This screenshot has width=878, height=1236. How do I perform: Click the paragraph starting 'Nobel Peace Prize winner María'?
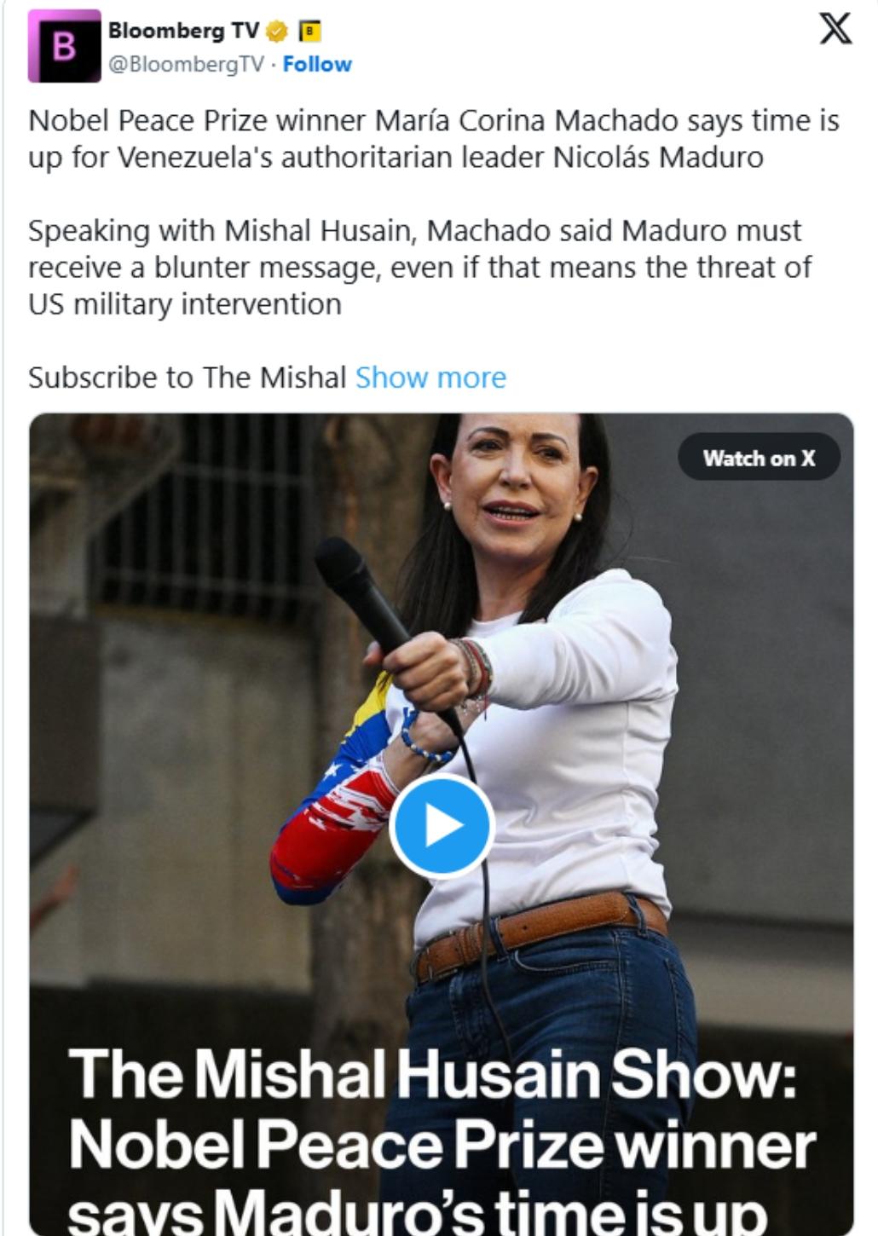pyautogui.click(x=434, y=139)
